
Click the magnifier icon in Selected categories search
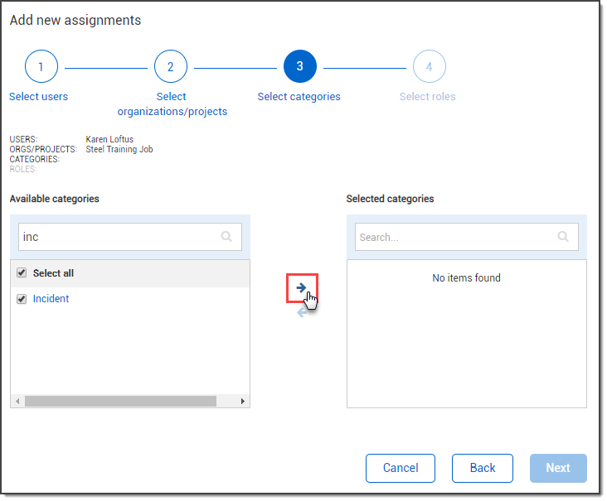click(563, 237)
